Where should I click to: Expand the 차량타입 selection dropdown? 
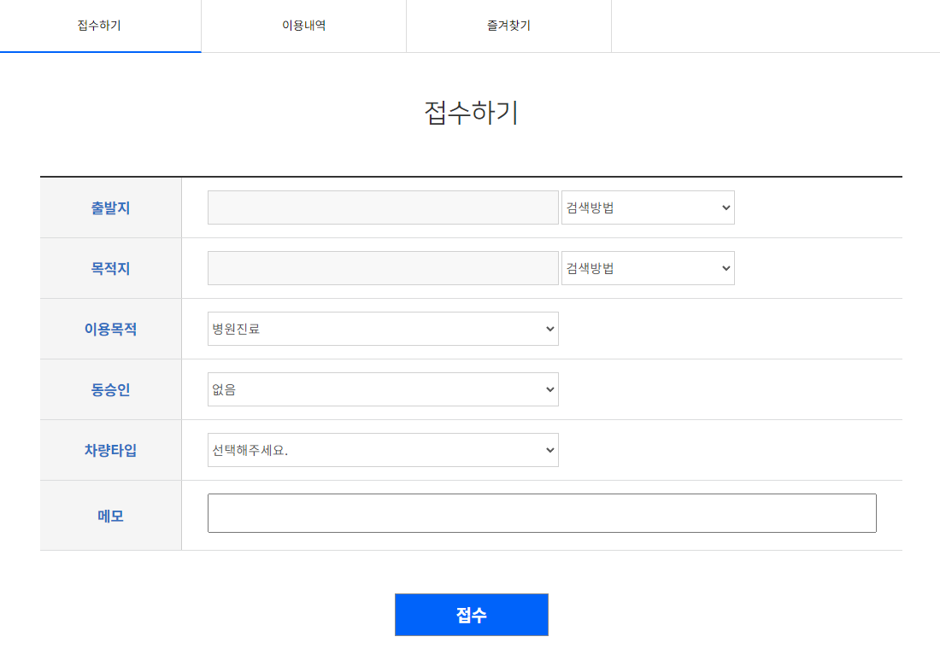point(383,450)
